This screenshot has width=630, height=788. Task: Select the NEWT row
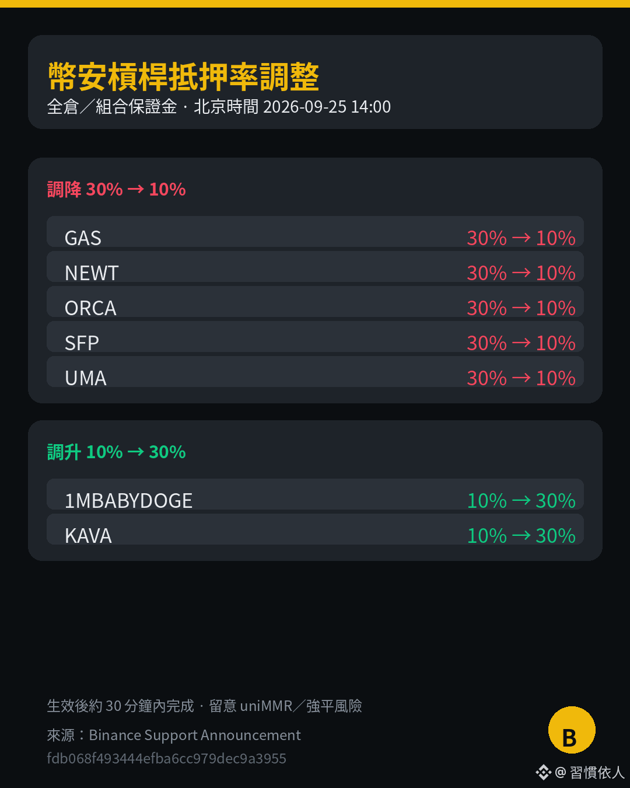(x=315, y=267)
